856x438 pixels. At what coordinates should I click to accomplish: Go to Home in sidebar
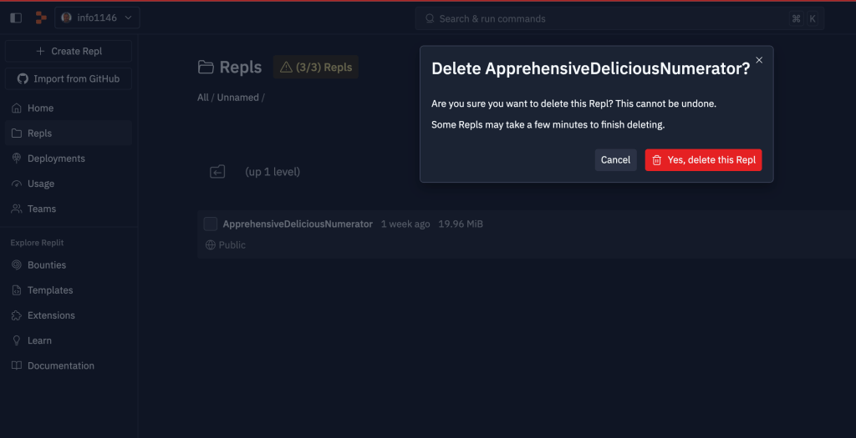pos(69,108)
